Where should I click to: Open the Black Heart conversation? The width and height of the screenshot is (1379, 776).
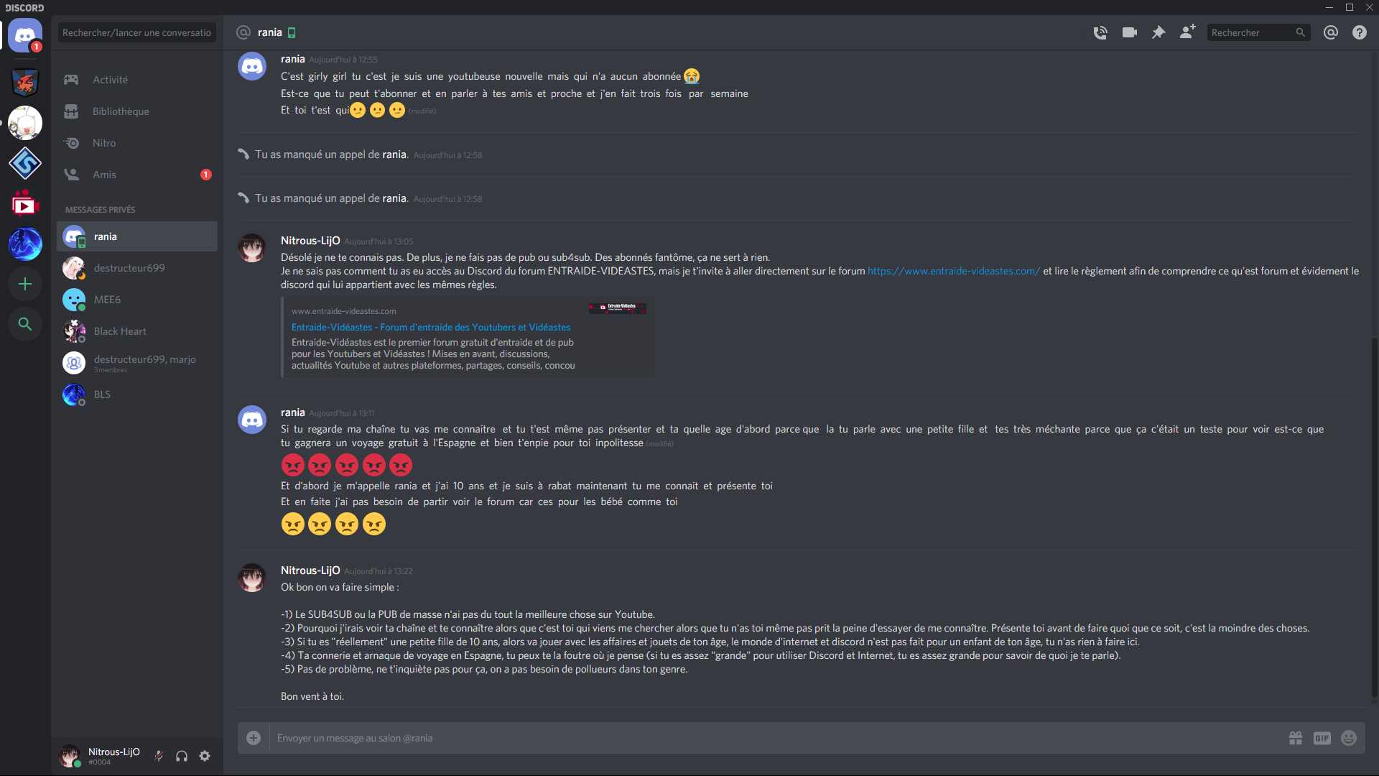tap(137, 331)
